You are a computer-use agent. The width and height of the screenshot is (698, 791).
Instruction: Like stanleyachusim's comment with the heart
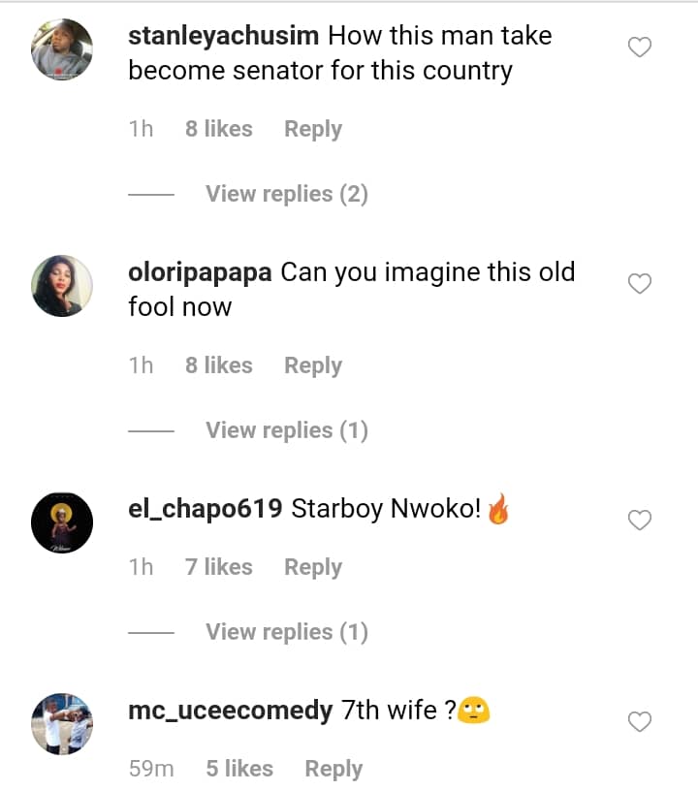click(x=640, y=47)
